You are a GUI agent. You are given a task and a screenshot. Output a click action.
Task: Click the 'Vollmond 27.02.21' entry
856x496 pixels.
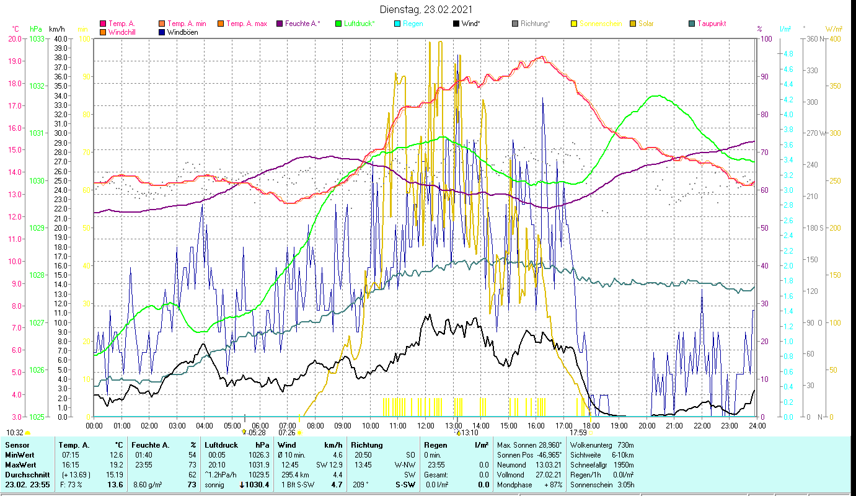(x=529, y=475)
